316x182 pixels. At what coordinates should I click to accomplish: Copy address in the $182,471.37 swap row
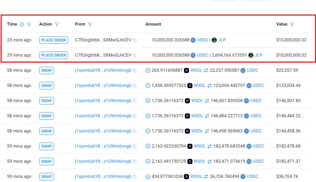[x=135, y=161]
